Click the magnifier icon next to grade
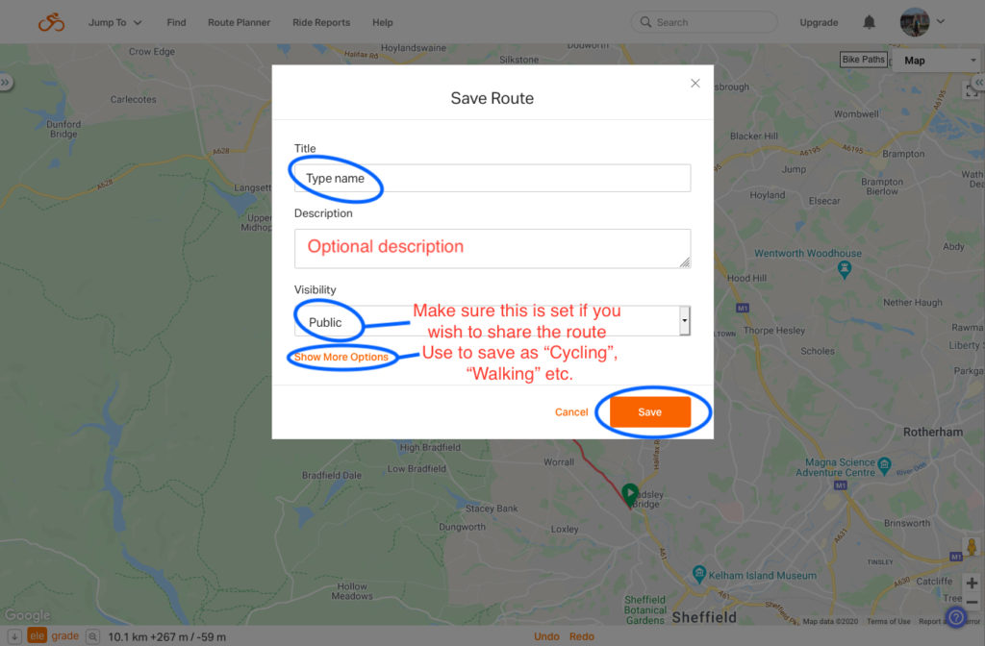This screenshot has width=985, height=646. (x=92, y=636)
